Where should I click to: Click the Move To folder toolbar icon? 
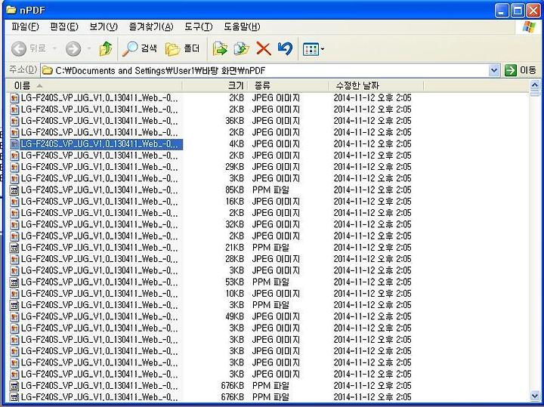[220, 48]
